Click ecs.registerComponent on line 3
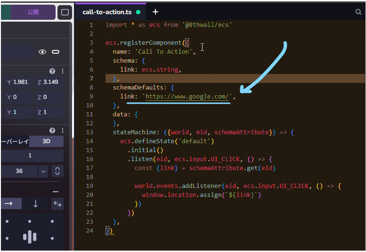The height and width of the screenshot is (252, 366). pyautogui.click(x=144, y=43)
